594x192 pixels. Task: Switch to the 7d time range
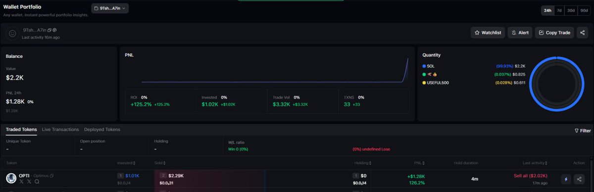[x=559, y=10]
